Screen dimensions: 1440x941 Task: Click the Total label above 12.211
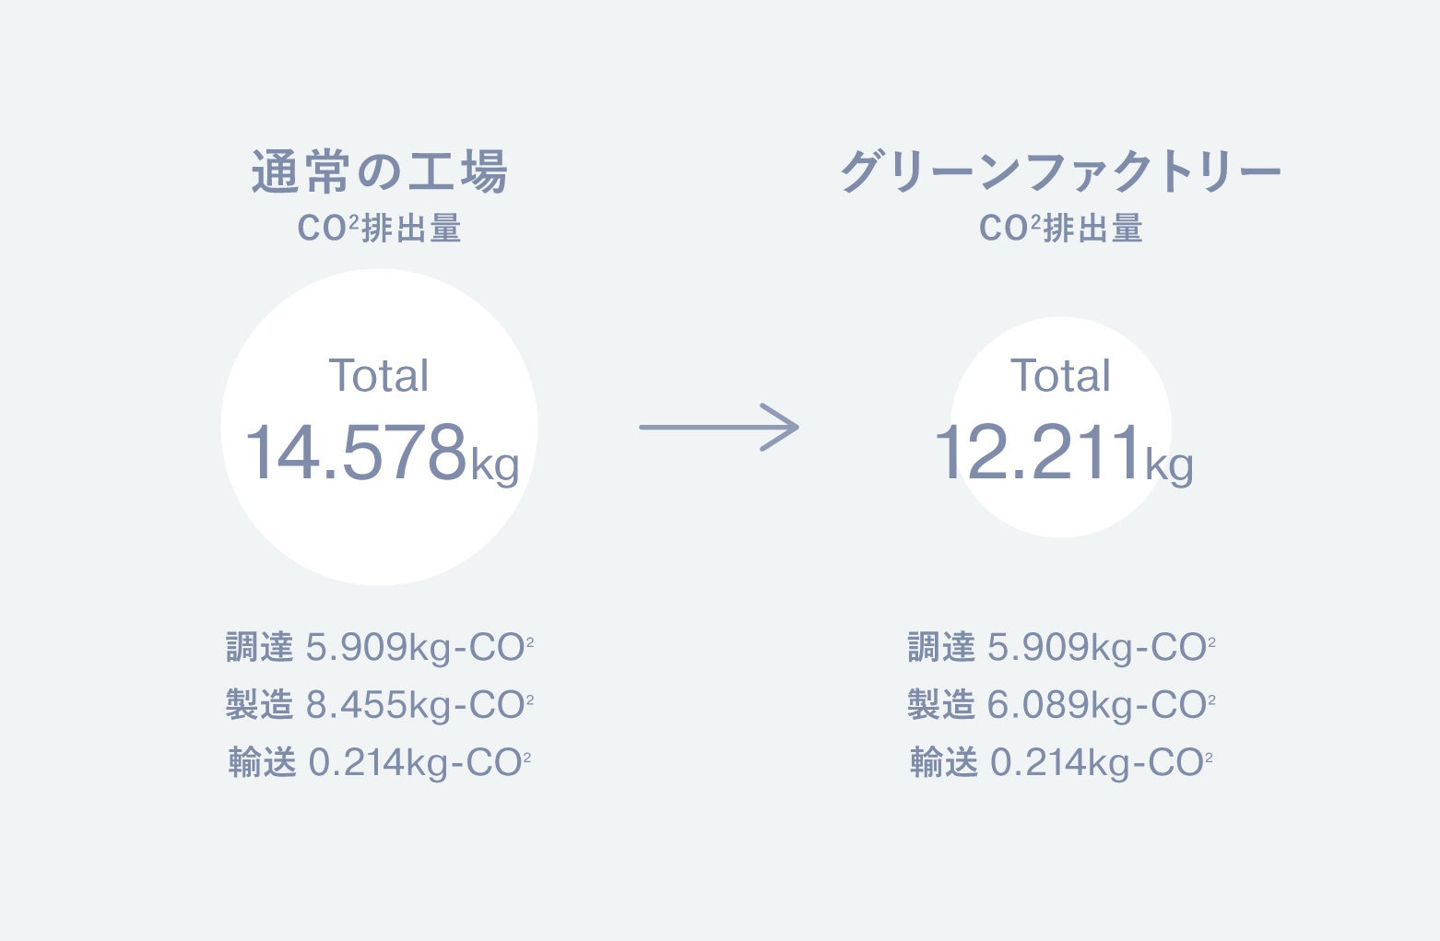[1060, 376]
